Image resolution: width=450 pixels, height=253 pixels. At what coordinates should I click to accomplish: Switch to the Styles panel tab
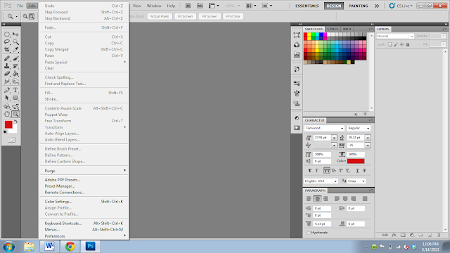[x=333, y=29]
